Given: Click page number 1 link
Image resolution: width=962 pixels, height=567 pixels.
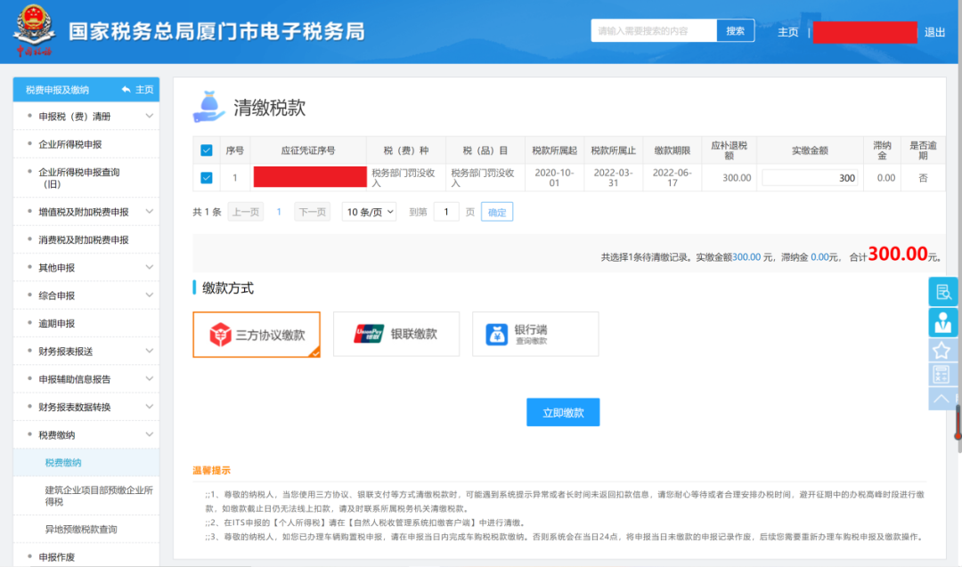Looking at the screenshot, I should 279,212.
